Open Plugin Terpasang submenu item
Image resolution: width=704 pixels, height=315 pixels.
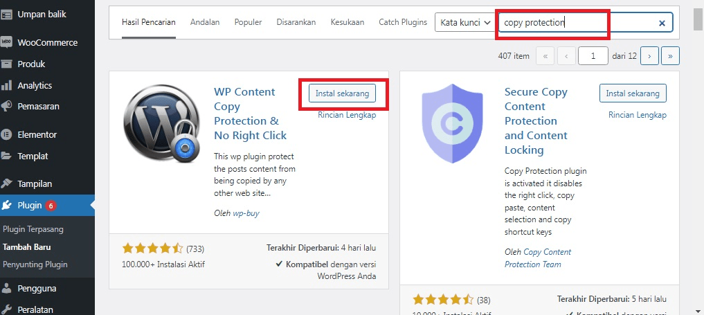click(33, 229)
